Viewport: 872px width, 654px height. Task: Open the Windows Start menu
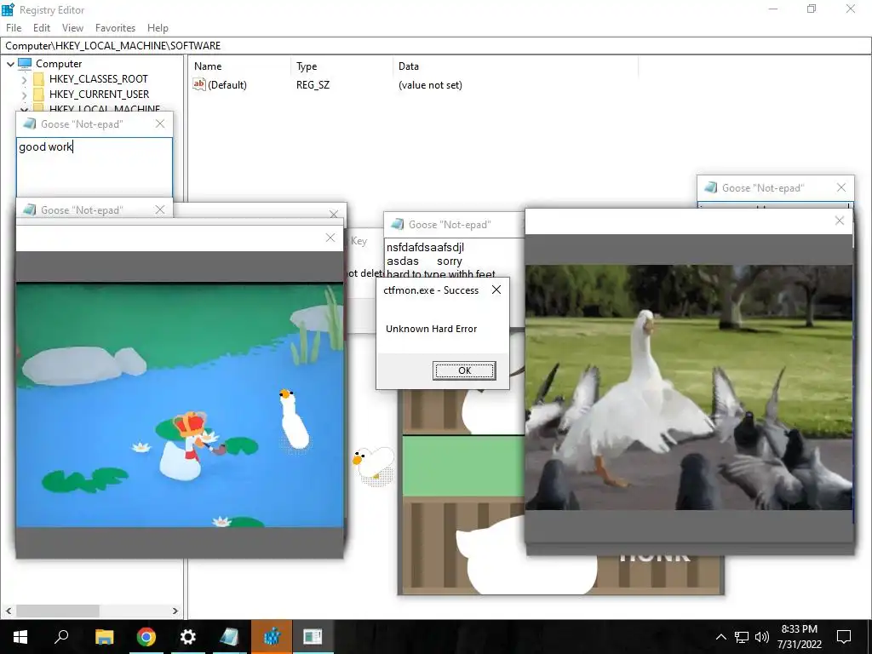(20, 637)
